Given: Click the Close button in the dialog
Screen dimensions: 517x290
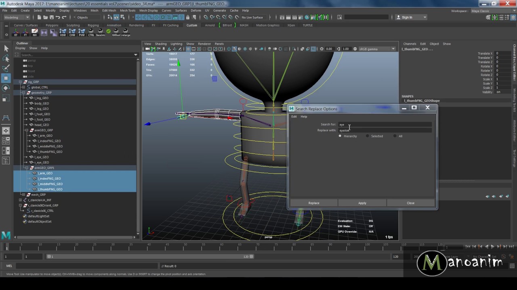Looking at the screenshot, I should click(410, 203).
